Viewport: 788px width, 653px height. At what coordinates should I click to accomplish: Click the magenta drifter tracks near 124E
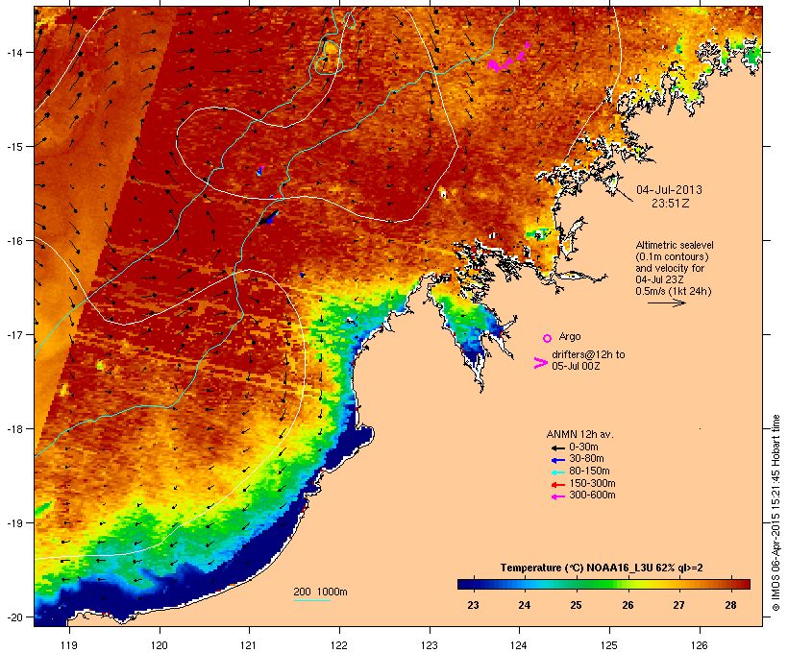tap(509, 58)
